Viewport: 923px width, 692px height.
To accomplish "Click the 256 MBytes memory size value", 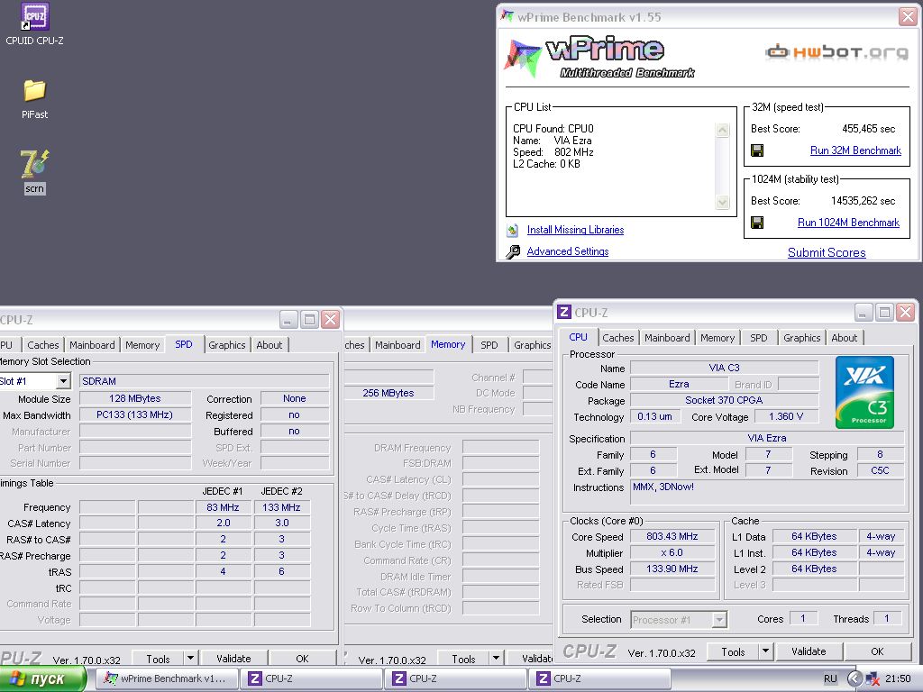I will (x=388, y=393).
